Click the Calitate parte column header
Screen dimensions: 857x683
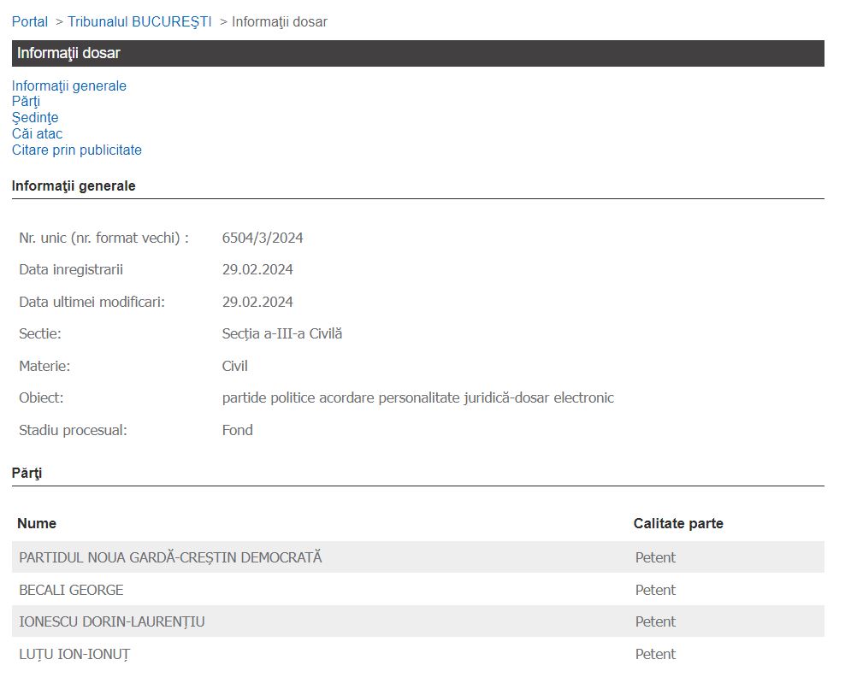pyautogui.click(x=678, y=523)
